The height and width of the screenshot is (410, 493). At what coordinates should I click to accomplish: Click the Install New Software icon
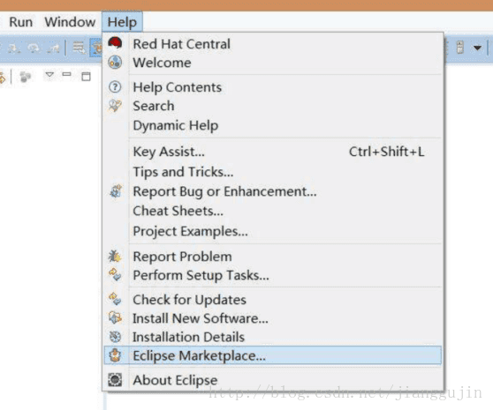coord(115,317)
